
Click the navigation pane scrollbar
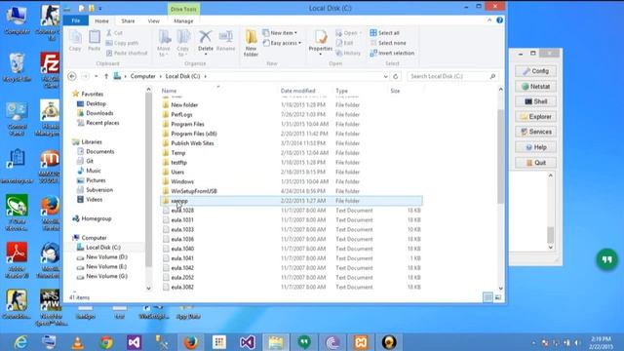148,179
